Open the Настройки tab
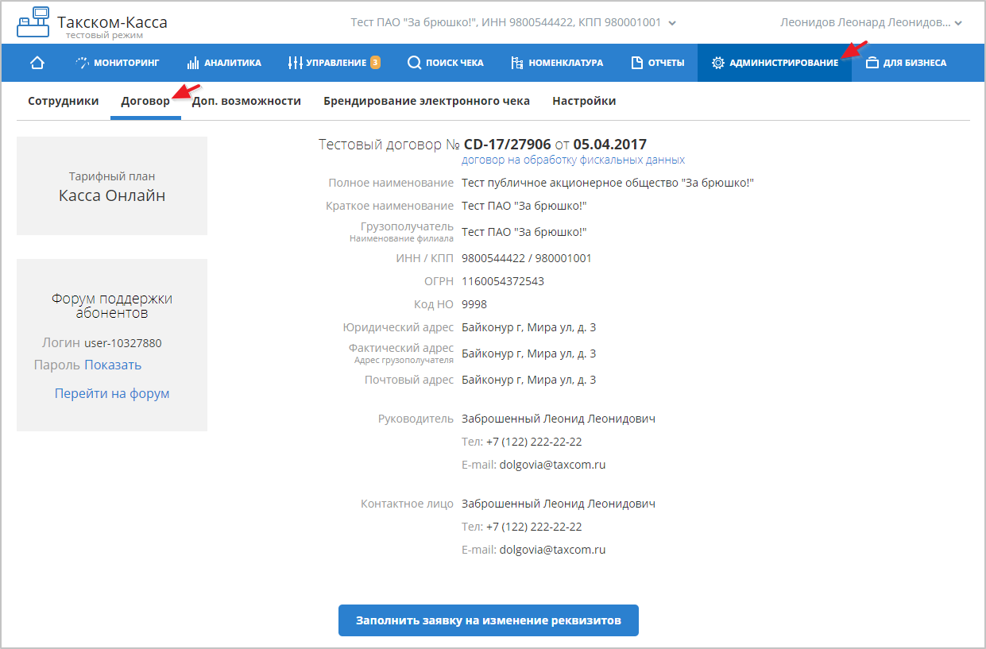The width and height of the screenshot is (986, 649). pyautogui.click(x=584, y=101)
